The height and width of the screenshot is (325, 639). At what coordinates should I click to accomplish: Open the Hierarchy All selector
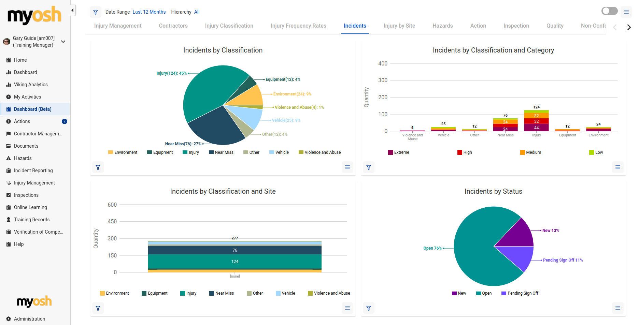tap(197, 12)
